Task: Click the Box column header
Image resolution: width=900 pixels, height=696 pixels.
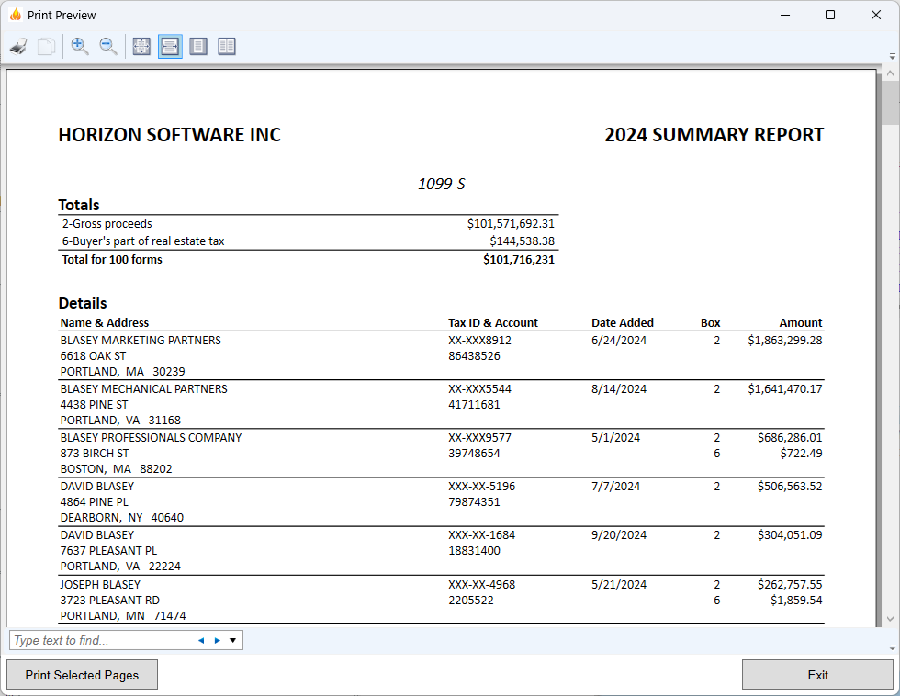Action: tap(711, 322)
